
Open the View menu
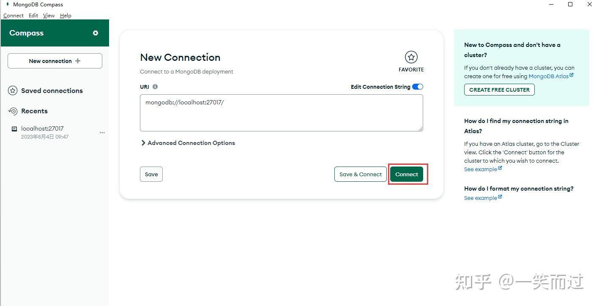[49, 15]
